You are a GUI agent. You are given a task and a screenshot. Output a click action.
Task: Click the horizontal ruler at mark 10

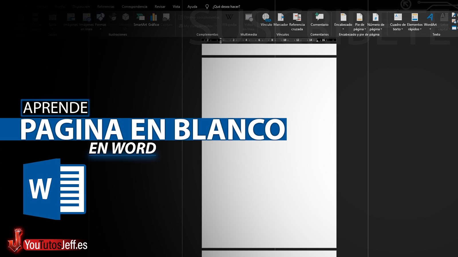[x=285, y=40]
